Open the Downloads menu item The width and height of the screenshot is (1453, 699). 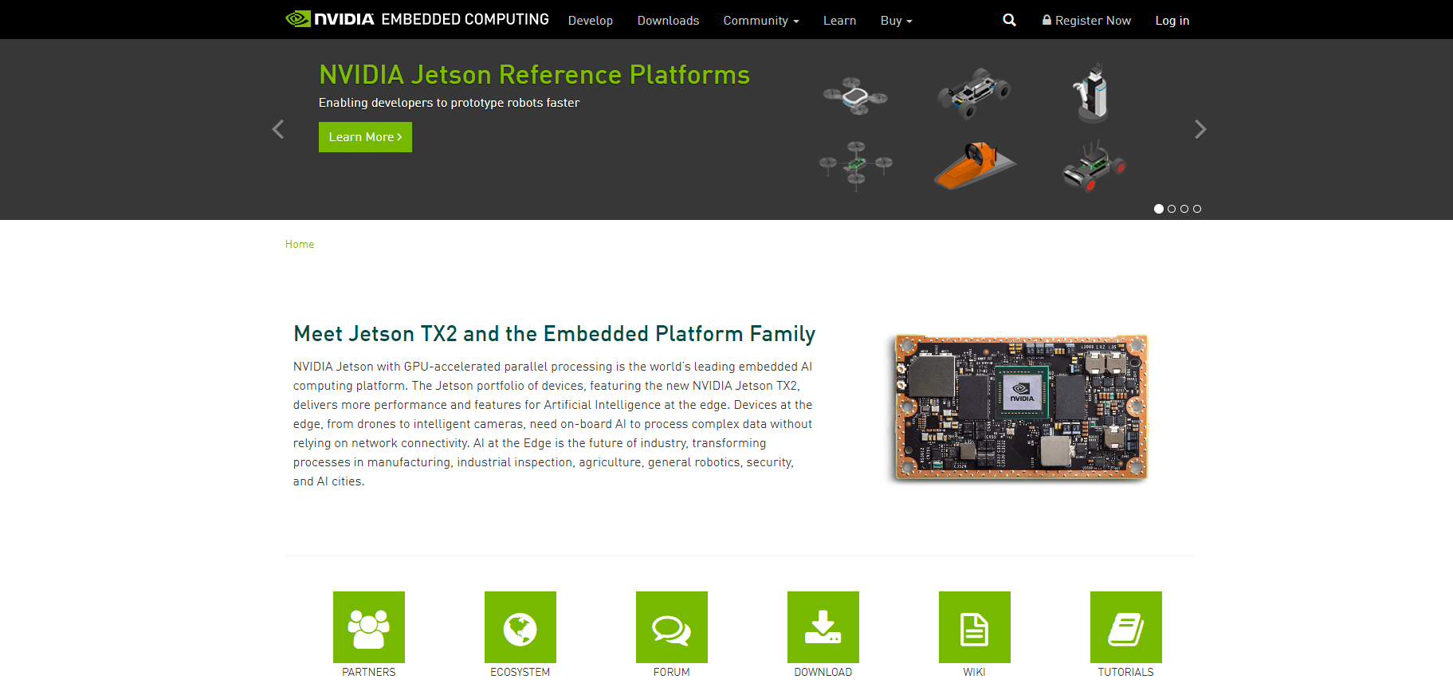(x=668, y=21)
